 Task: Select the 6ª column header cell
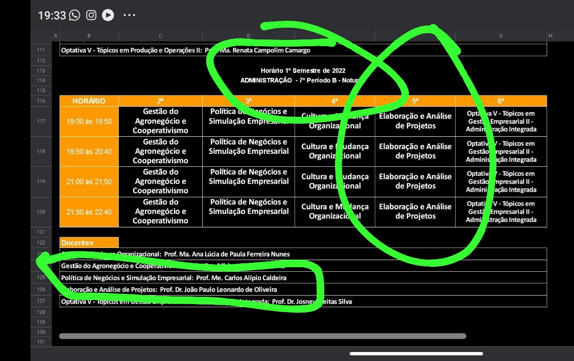(x=501, y=101)
